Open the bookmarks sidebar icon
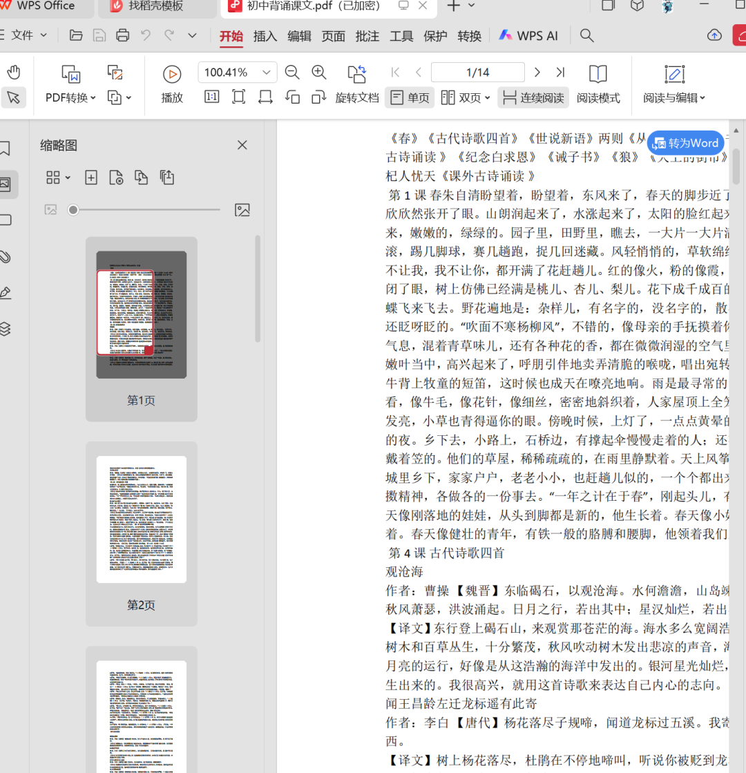 coord(6,148)
